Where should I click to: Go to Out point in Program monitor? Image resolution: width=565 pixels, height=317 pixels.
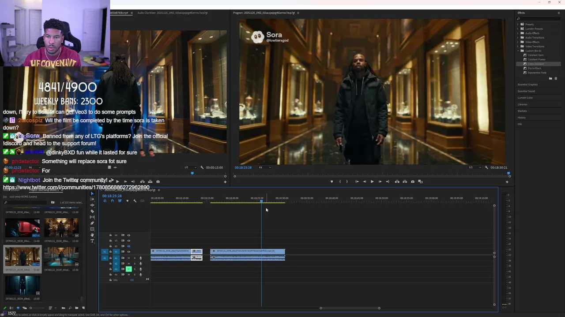(388, 181)
